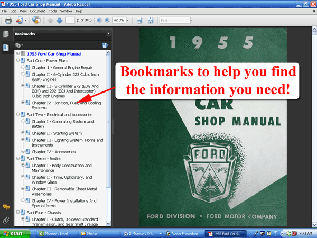This screenshot has height=238, width=317.
Task: Collapse Part Two - Electrical and Accessories
Action: (x=18, y=114)
